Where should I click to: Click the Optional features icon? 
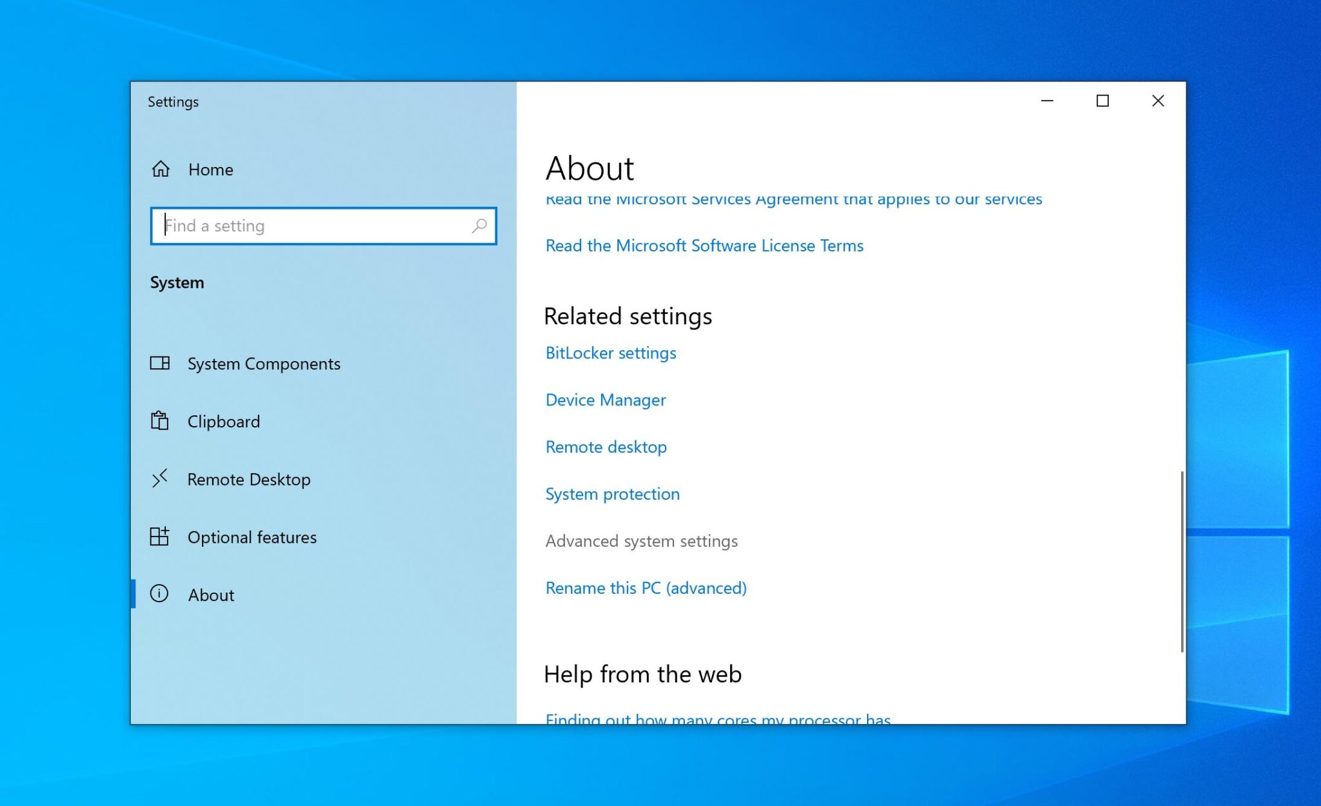coord(161,536)
